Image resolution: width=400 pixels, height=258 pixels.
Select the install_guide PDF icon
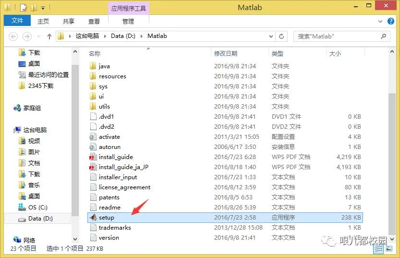click(x=93, y=157)
